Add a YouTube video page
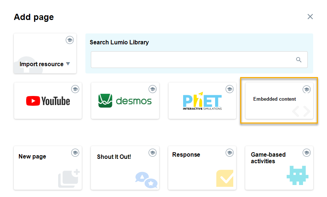327x197 pixels. click(x=48, y=101)
